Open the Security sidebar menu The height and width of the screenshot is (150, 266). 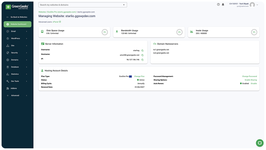click(x=17, y=53)
